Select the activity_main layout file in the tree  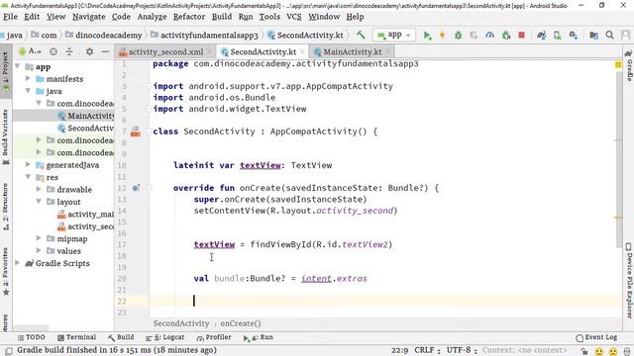90,215
